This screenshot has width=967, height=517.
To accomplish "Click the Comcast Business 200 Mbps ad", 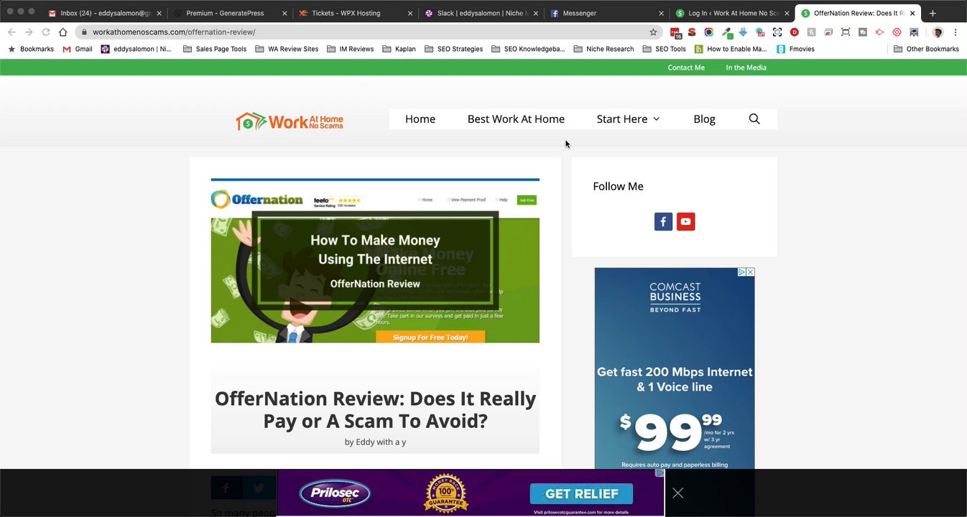I will tap(675, 368).
